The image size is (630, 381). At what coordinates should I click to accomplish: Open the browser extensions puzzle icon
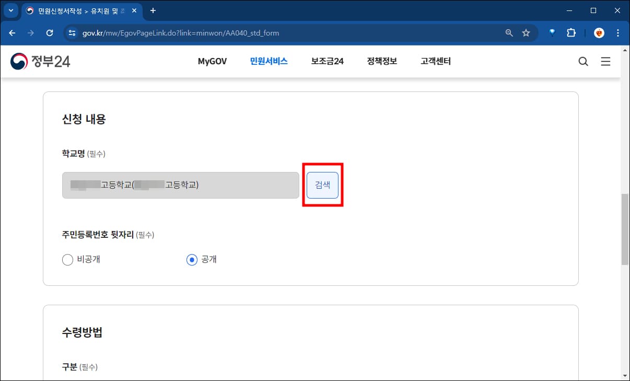click(x=571, y=32)
